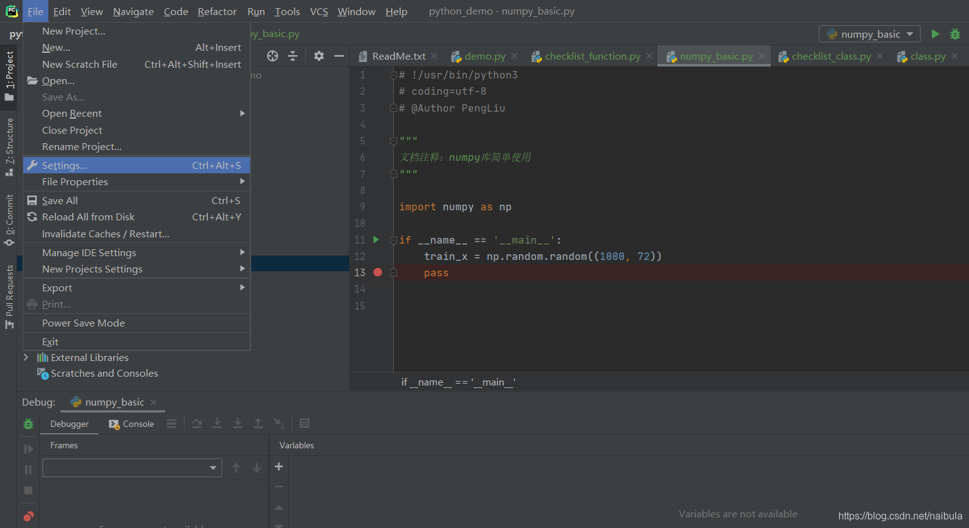Click the add watch plus icon in Variables
Screen dimensions: 969x528
pos(279,466)
